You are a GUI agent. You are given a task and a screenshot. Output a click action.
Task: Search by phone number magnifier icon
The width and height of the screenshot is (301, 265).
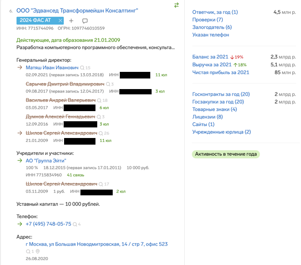point(75,224)
